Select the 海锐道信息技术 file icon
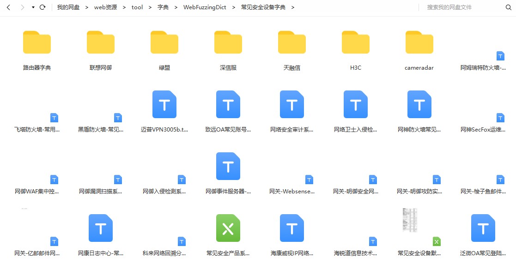Image resolution: width=516 pixels, height=270 pixels. [373, 241]
